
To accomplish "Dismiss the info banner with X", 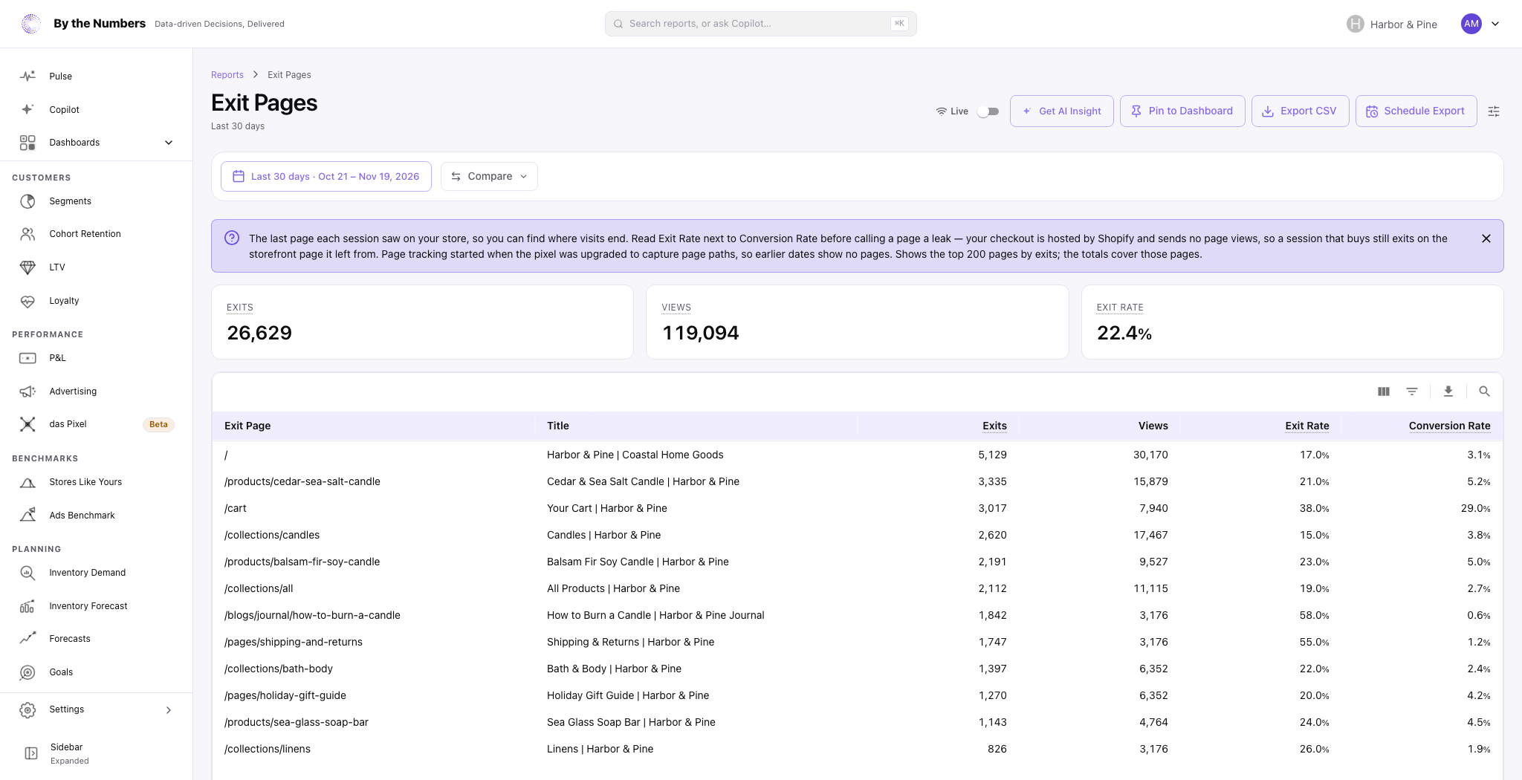I will [1486, 238].
